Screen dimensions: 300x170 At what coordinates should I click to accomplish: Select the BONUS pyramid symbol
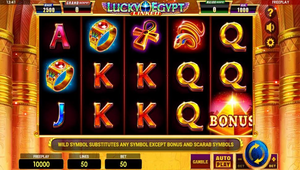click(x=231, y=114)
